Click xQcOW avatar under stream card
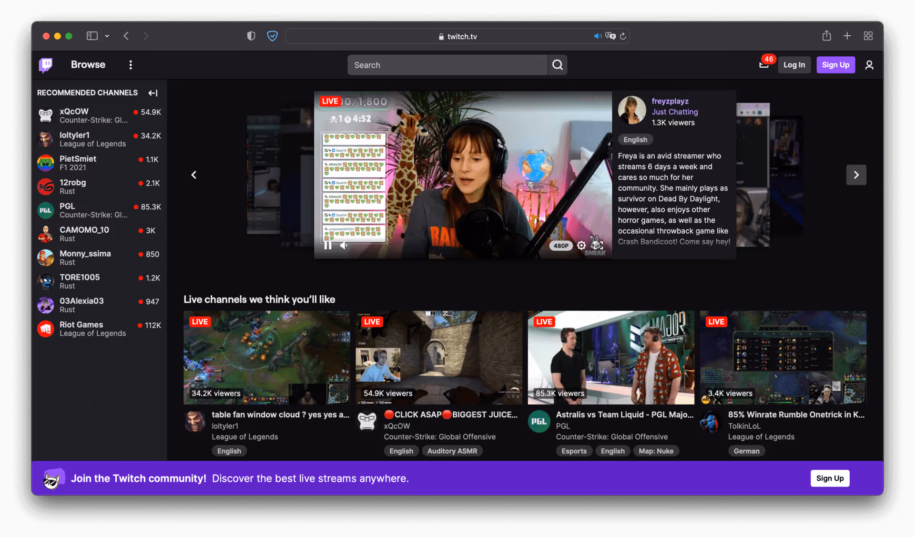This screenshot has height=537, width=915. (x=367, y=422)
